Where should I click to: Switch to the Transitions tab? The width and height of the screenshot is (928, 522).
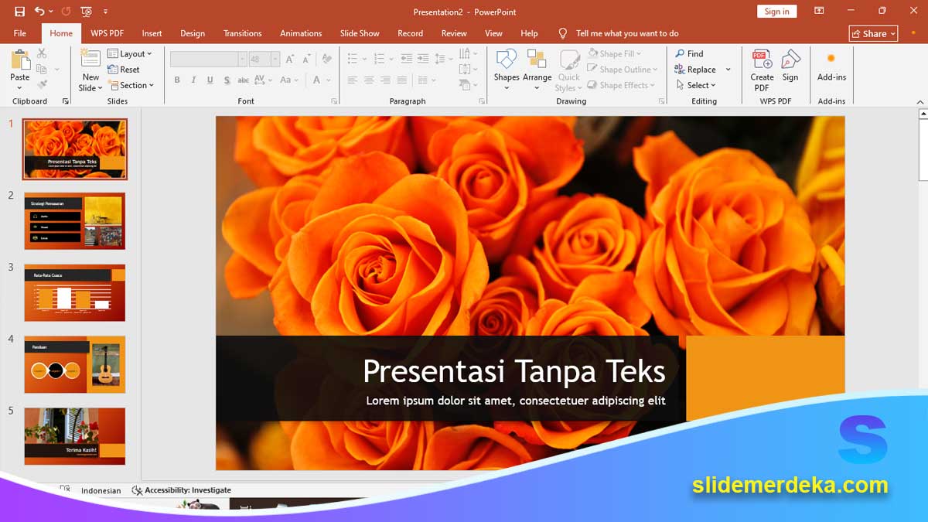243,33
